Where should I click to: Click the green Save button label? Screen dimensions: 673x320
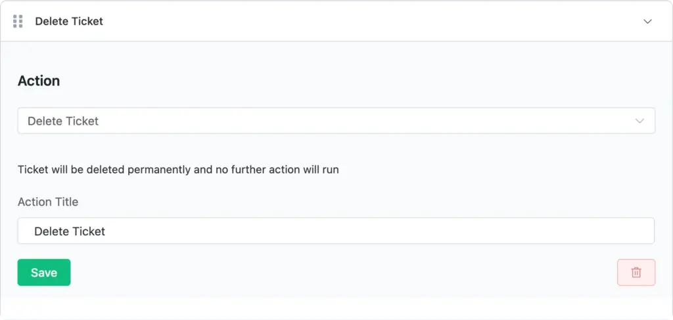44,273
